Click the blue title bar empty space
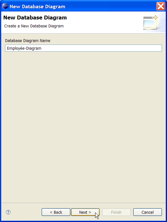 (110, 6)
